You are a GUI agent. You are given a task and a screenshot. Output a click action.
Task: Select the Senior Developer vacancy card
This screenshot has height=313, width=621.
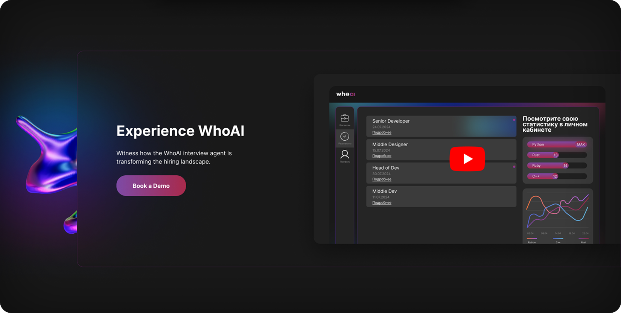tap(441, 126)
